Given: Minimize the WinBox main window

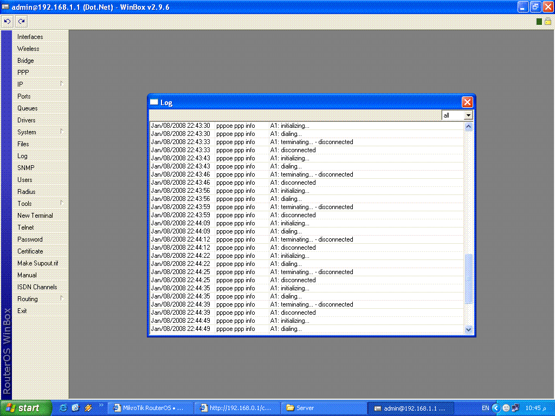Looking at the screenshot, I should [523, 6].
